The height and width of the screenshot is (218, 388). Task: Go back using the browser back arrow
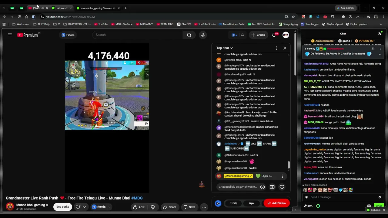click(5, 17)
